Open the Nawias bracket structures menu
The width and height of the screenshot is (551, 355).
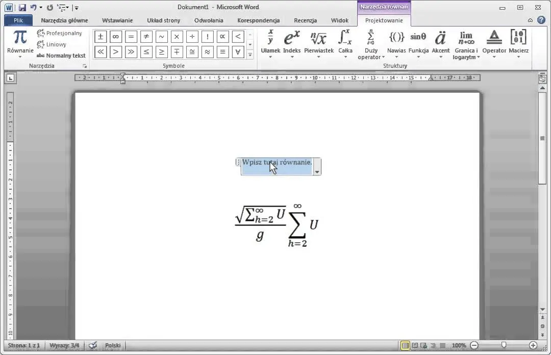tap(396, 44)
